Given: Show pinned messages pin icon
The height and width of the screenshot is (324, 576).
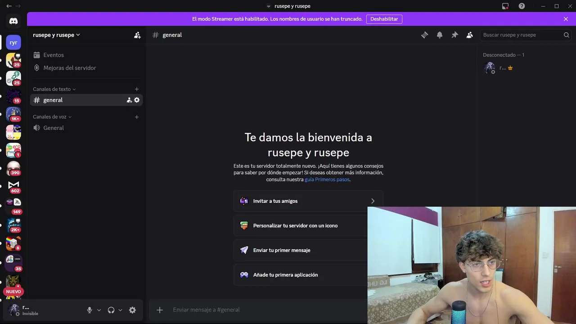Looking at the screenshot, I should coord(454,35).
